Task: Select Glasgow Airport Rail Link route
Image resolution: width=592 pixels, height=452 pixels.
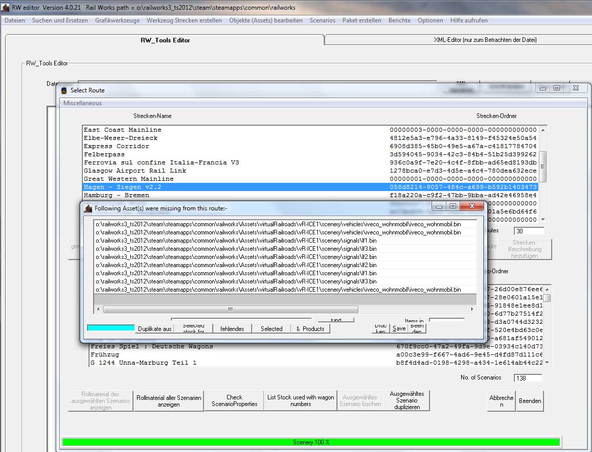Action: pyautogui.click(x=310, y=171)
